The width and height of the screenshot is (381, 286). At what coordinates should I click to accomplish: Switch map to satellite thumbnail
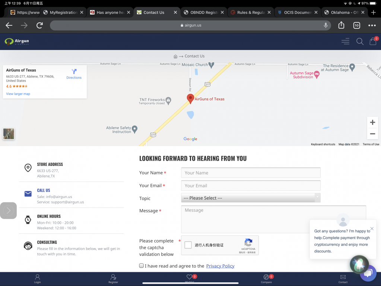point(9,134)
